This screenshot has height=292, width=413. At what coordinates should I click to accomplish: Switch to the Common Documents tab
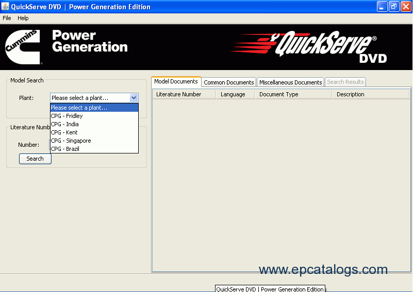pos(228,82)
